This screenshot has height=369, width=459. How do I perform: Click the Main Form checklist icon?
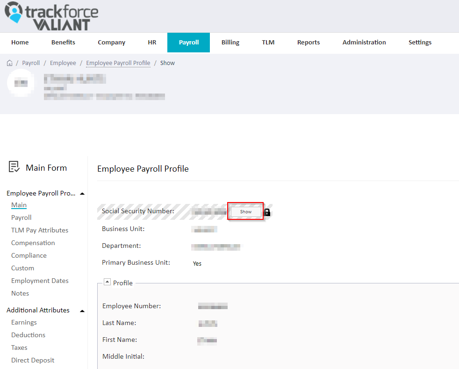point(14,166)
